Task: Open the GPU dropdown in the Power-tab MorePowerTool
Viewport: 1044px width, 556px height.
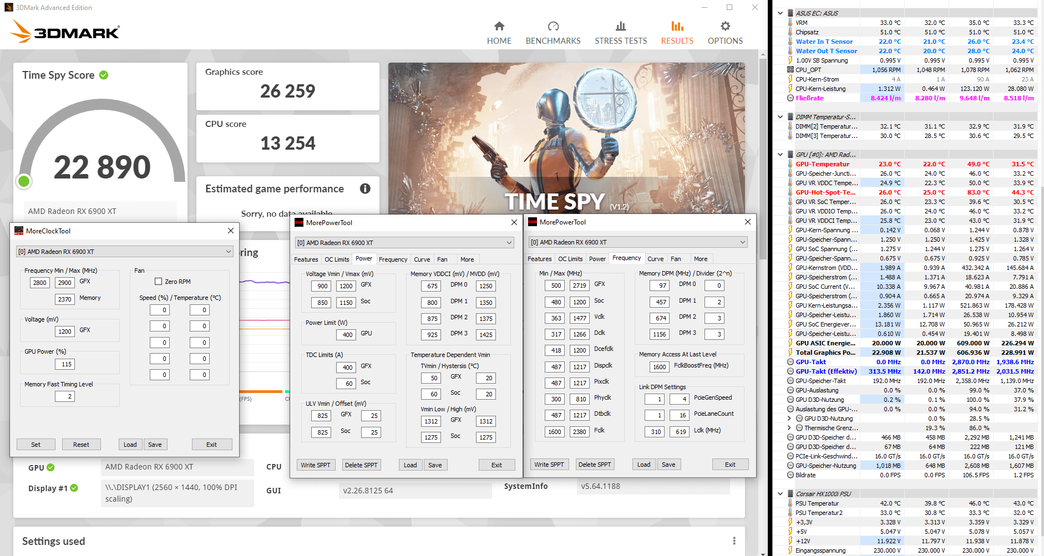Action: pos(404,243)
